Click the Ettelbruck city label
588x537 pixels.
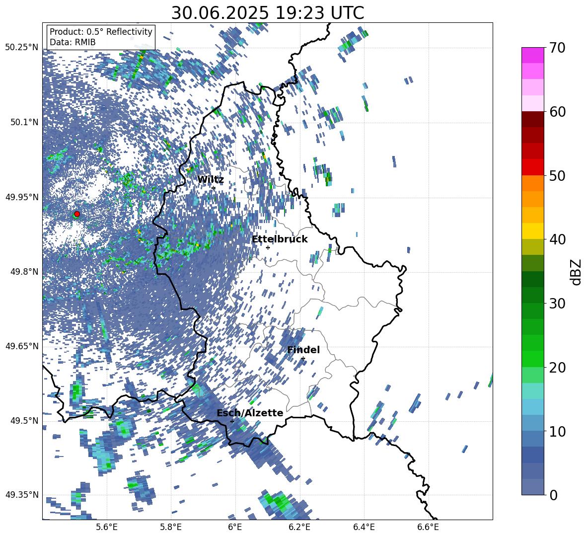click(x=280, y=239)
